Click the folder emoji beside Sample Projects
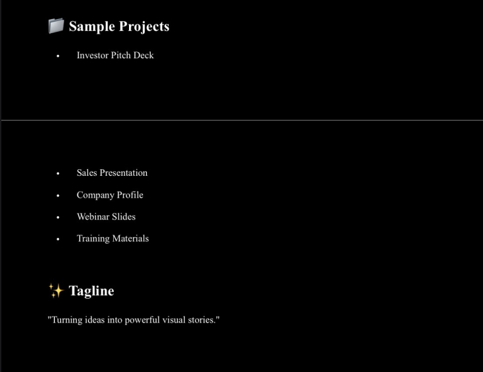Viewport: 483px width, 372px height. [x=56, y=26]
